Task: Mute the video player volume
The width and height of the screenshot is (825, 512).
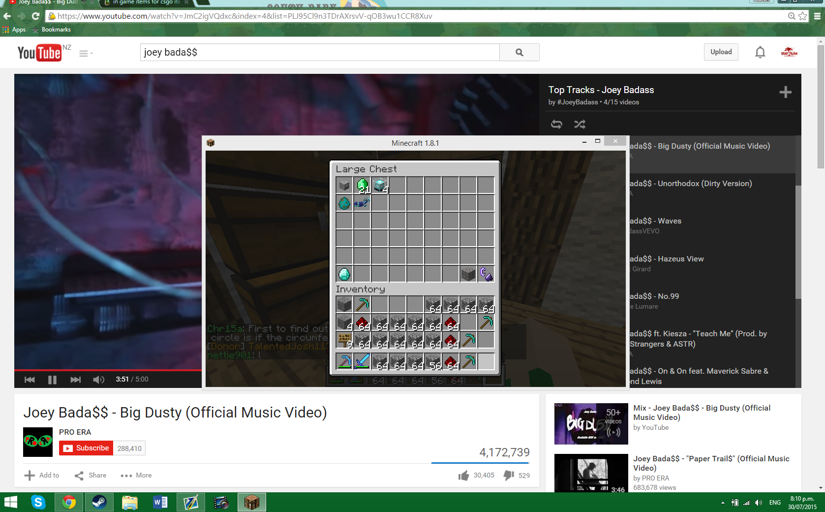Action: pyautogui.click(x=98, y=380)
